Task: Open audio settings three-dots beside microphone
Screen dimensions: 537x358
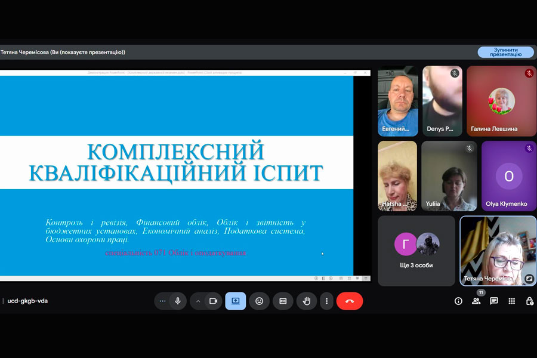Action: (163, 301)
